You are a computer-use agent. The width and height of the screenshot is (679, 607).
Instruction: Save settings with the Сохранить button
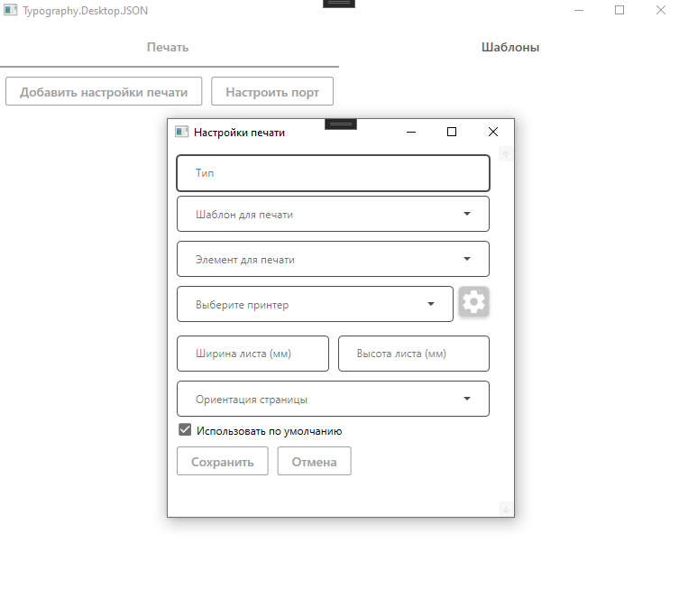pyautogui.click(x=223, y=462)
